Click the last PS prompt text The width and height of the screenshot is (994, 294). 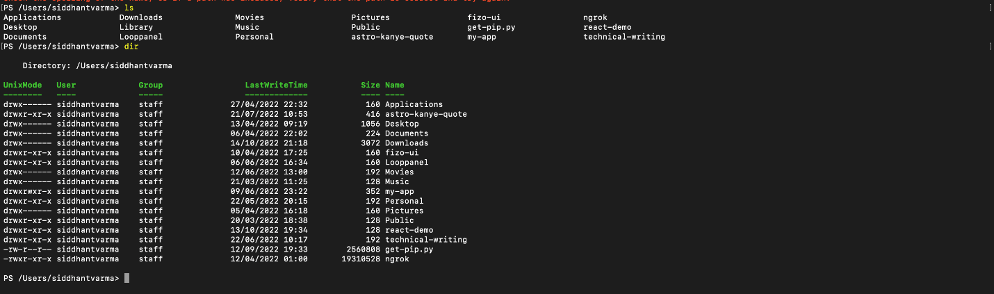61,278
